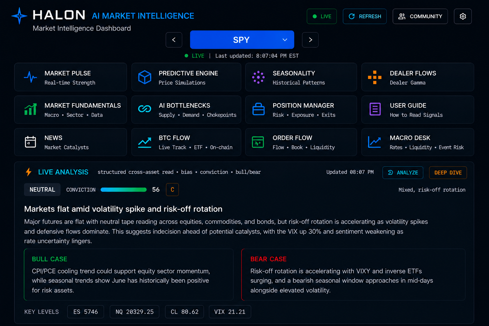Click the News calendar icon
The height and width of the screenshot is (326, 489).
(31, 142)
